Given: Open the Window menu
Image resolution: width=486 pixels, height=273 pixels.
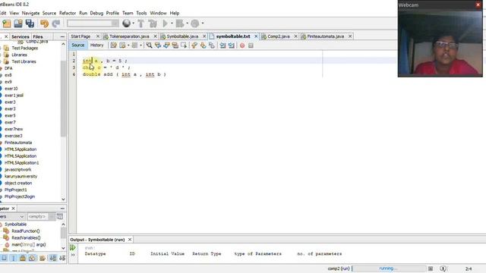Looking at the screenshot, I should tap(158, 13).
